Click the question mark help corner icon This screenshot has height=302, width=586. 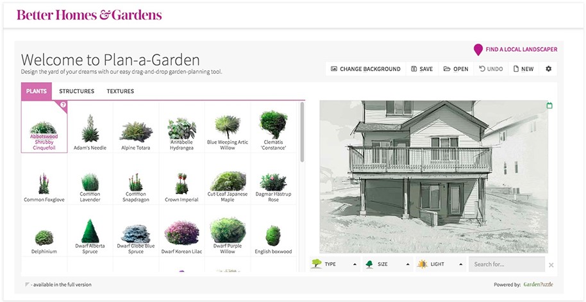pos(63,105)
